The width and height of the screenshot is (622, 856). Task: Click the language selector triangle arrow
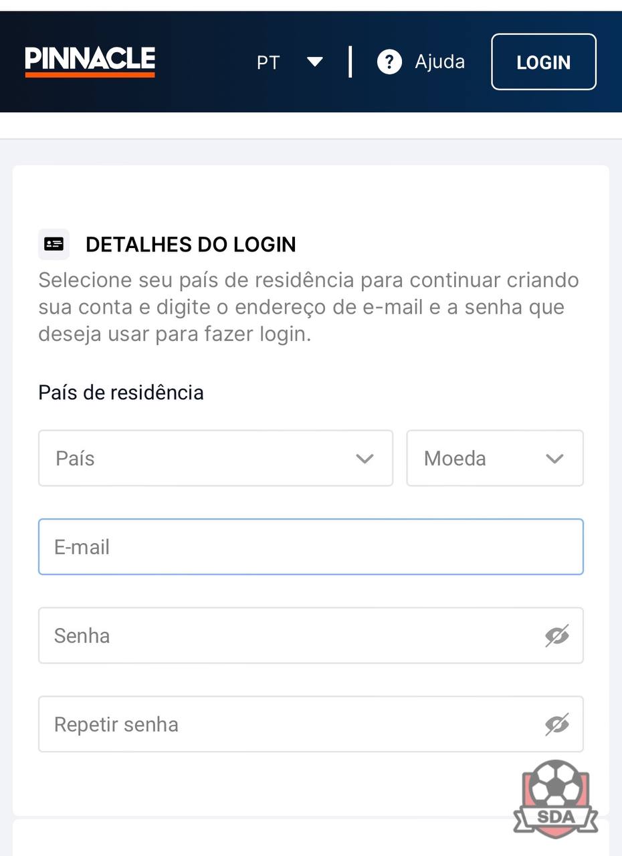[315, 62]
